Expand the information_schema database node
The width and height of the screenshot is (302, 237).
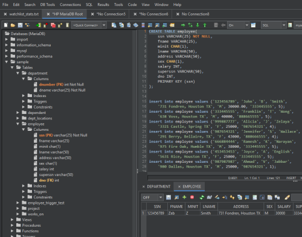tap(7, 45)
